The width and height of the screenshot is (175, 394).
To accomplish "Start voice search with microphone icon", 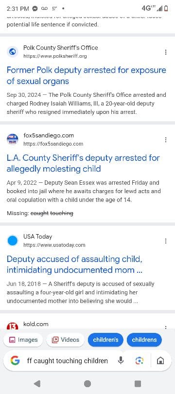I will pyautogui.click(x=121, y=361).
